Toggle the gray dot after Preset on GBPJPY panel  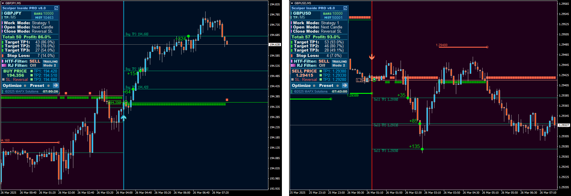pyautogui.click(x=48, y=86)
